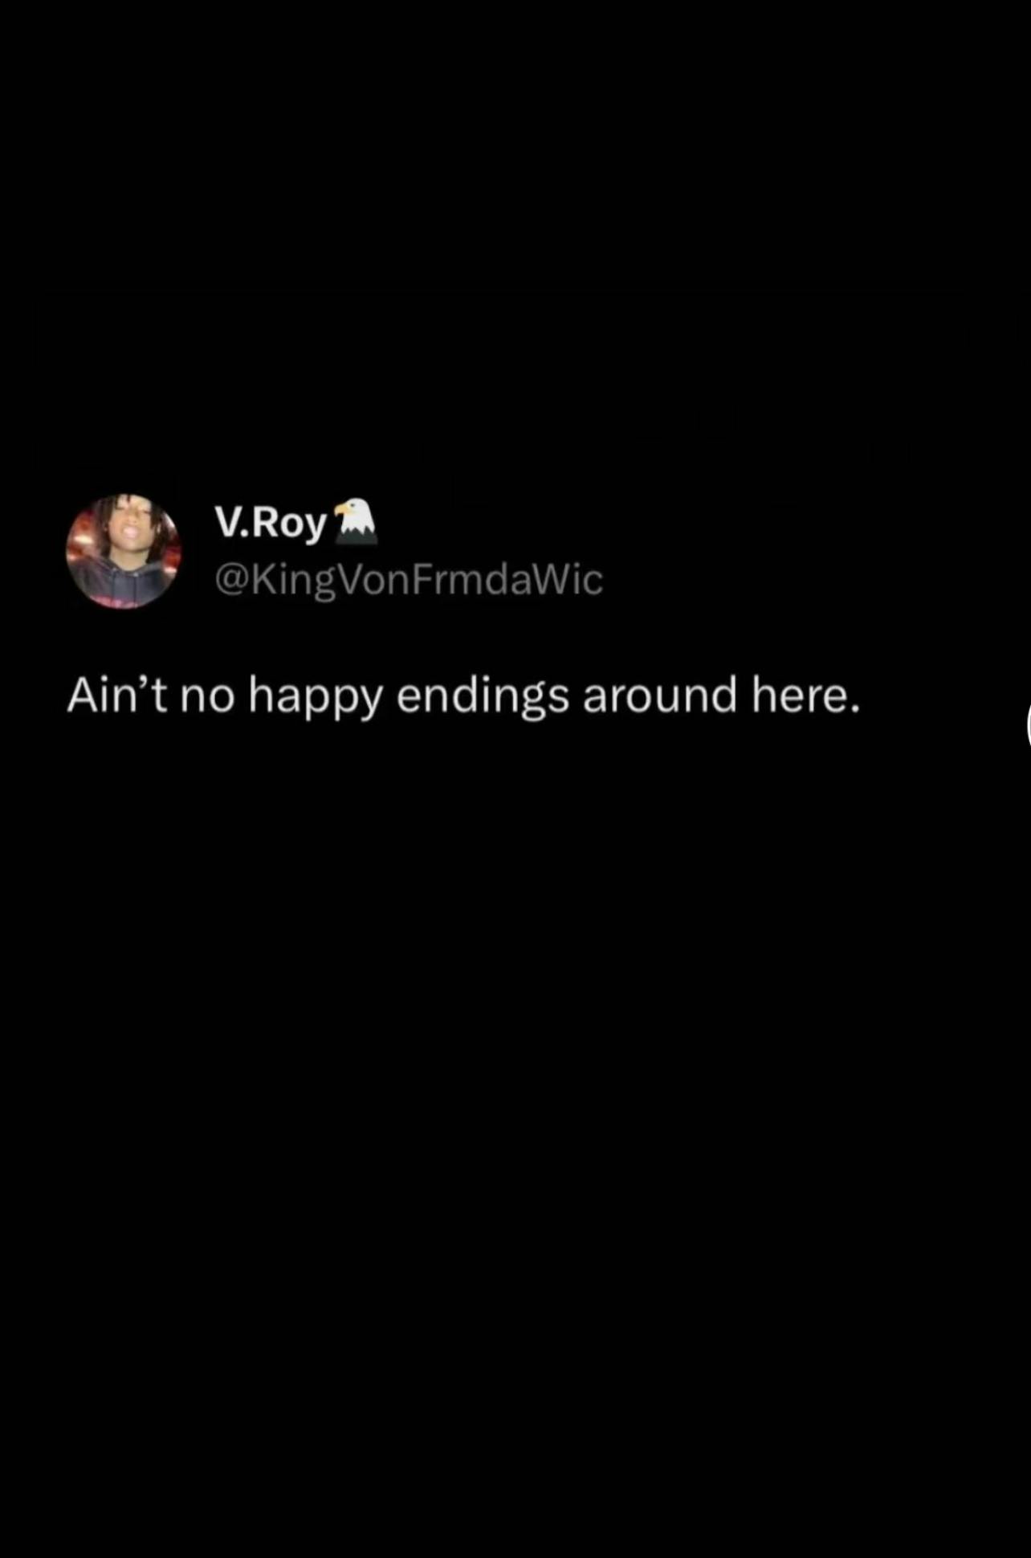Tap the word "Ain't" in the tweet
Viewport: 1031px width, 1558px height.
116,695
